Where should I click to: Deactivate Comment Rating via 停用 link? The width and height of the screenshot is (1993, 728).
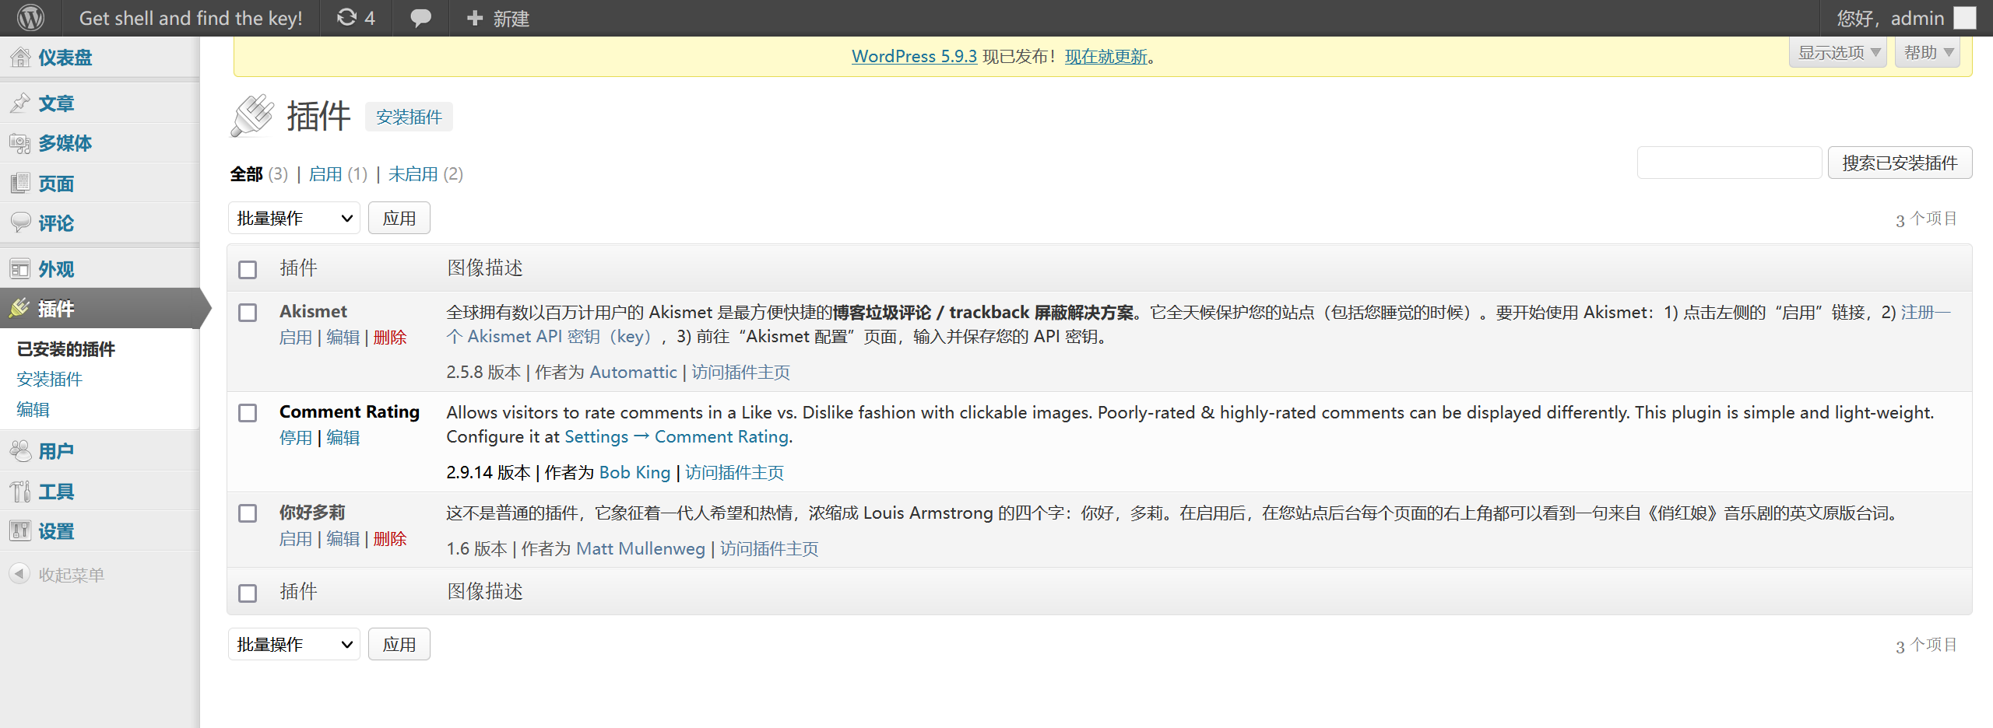click(296, 438)
